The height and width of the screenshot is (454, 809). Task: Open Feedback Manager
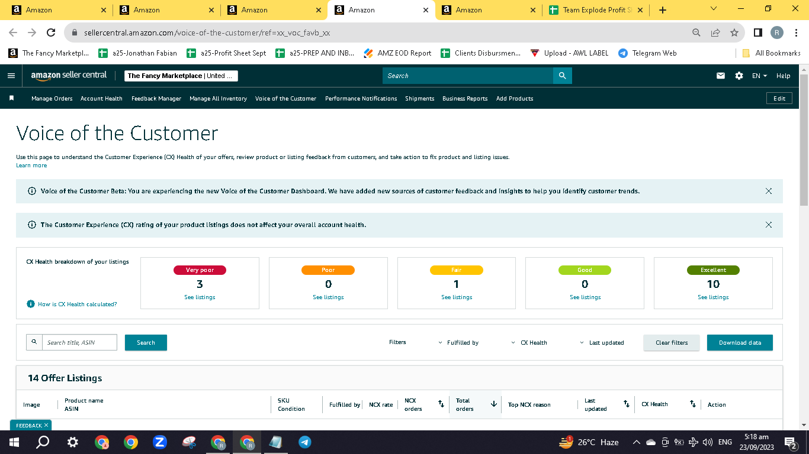(156, 99)
